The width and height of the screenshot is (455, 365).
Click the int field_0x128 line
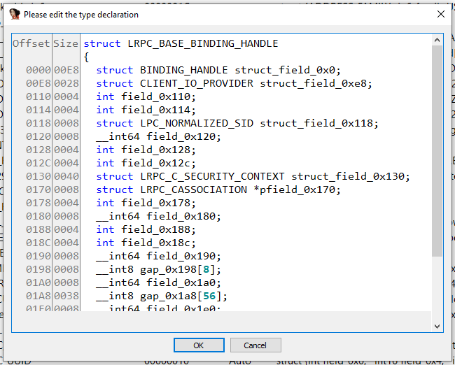pyautogui.click(x=146, y=150)
